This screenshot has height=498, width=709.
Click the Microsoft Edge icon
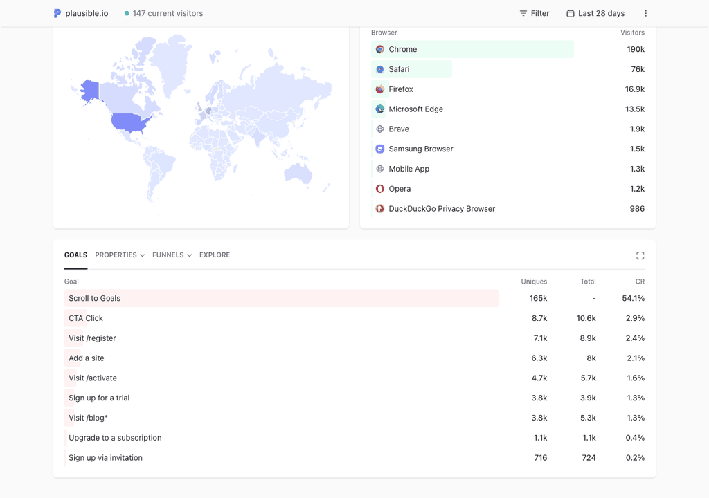(x=380, y=109)
